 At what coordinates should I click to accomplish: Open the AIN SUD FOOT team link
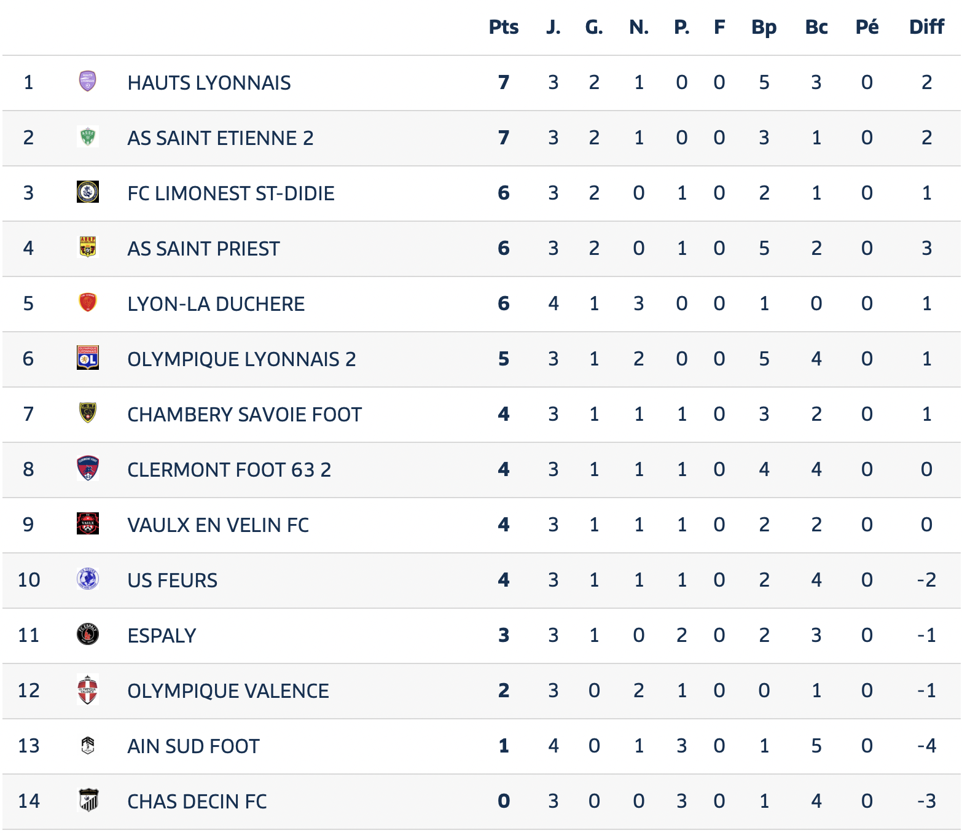[194, 746]
